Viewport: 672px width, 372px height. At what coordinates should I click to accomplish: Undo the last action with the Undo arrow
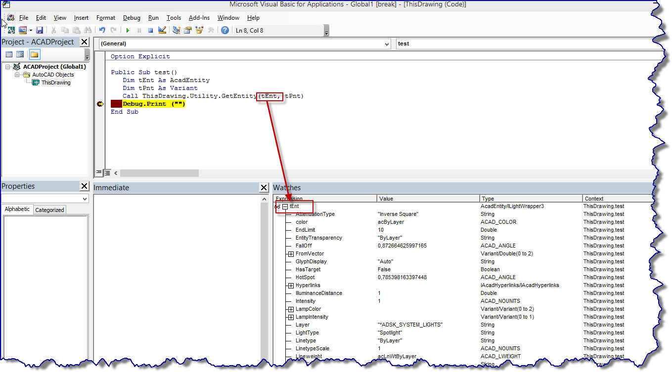point(102,30)
